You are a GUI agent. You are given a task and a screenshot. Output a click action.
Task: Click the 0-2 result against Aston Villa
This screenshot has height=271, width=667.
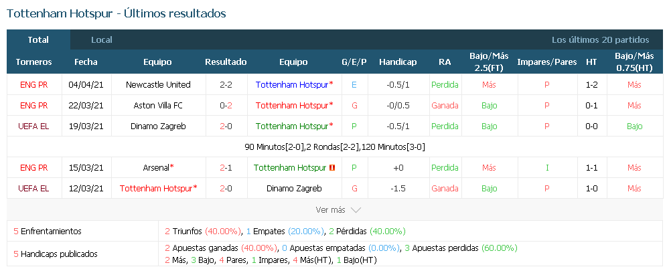[x=226, y=105]
